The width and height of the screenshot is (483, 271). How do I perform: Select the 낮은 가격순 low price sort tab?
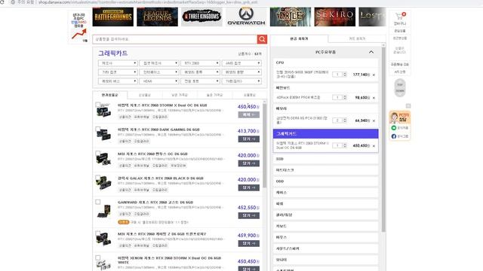180,95
